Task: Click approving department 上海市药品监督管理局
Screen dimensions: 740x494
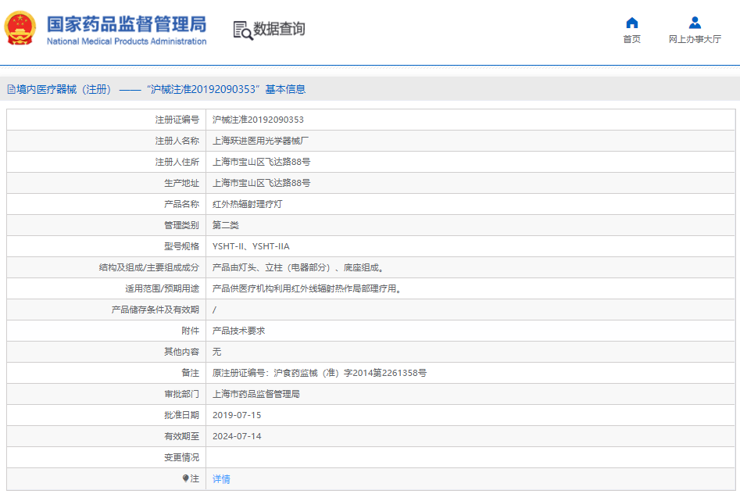Action: tap(256, 394)
